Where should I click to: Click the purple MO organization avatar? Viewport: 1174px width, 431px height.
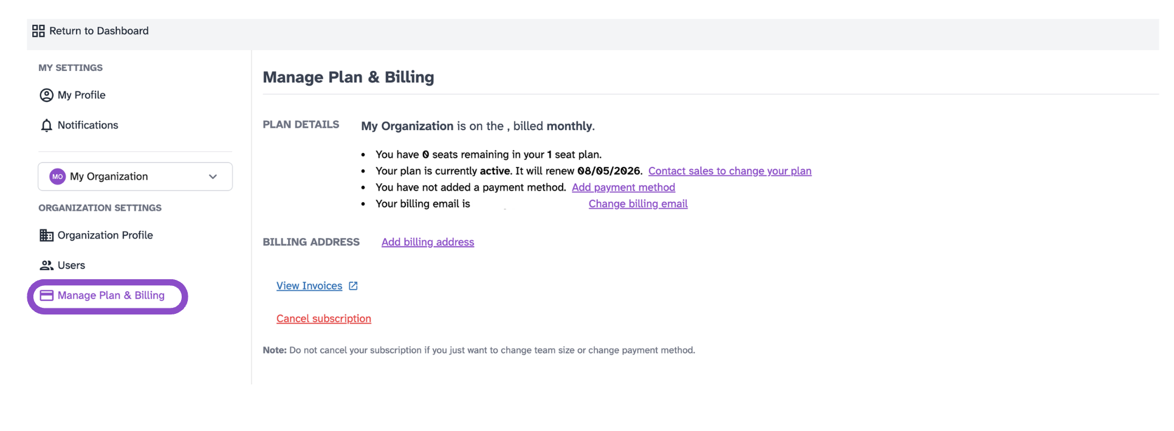pyautogui.click(x=57, y=177)
